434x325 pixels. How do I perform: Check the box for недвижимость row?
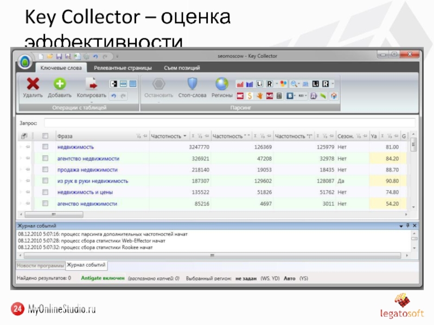pos(45,147)
